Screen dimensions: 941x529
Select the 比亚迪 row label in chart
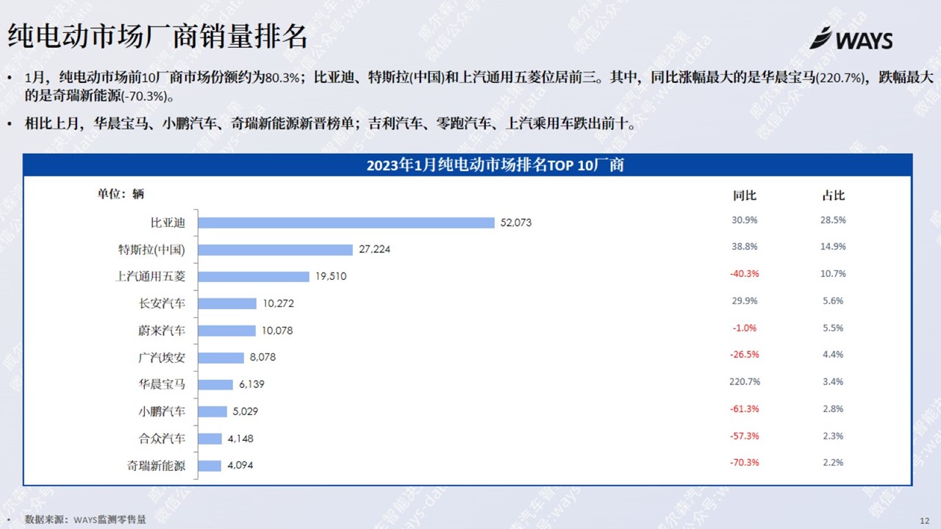tap(168, 222)
